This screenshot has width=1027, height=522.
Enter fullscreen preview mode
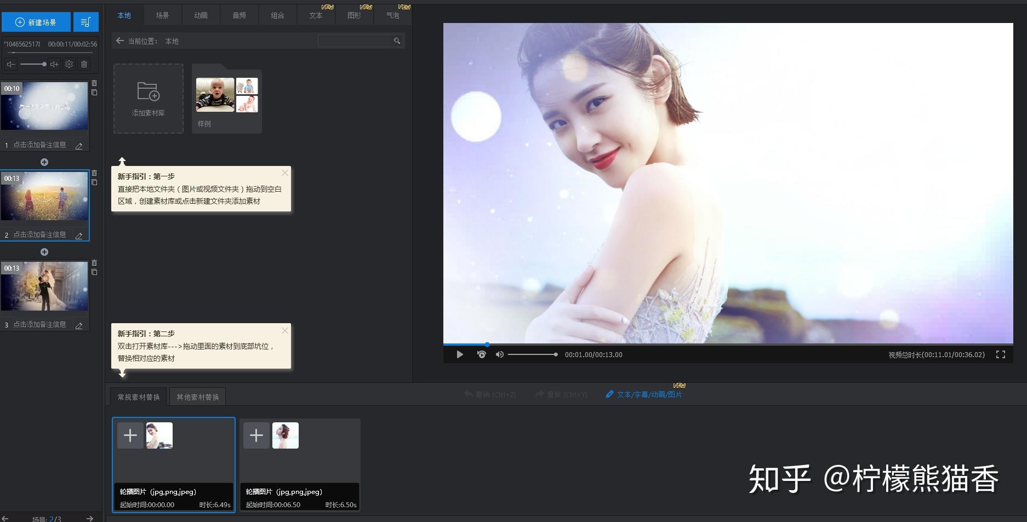tap(1001, 354)
